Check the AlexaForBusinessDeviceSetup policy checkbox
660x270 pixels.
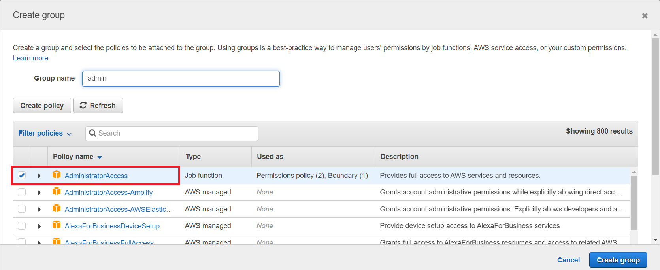(22, 226)
